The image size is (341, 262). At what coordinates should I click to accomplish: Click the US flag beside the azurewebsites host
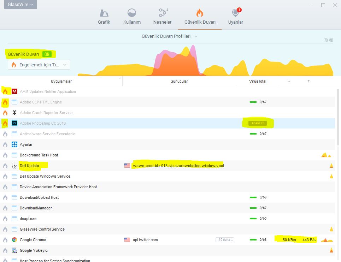click(127, 166)
